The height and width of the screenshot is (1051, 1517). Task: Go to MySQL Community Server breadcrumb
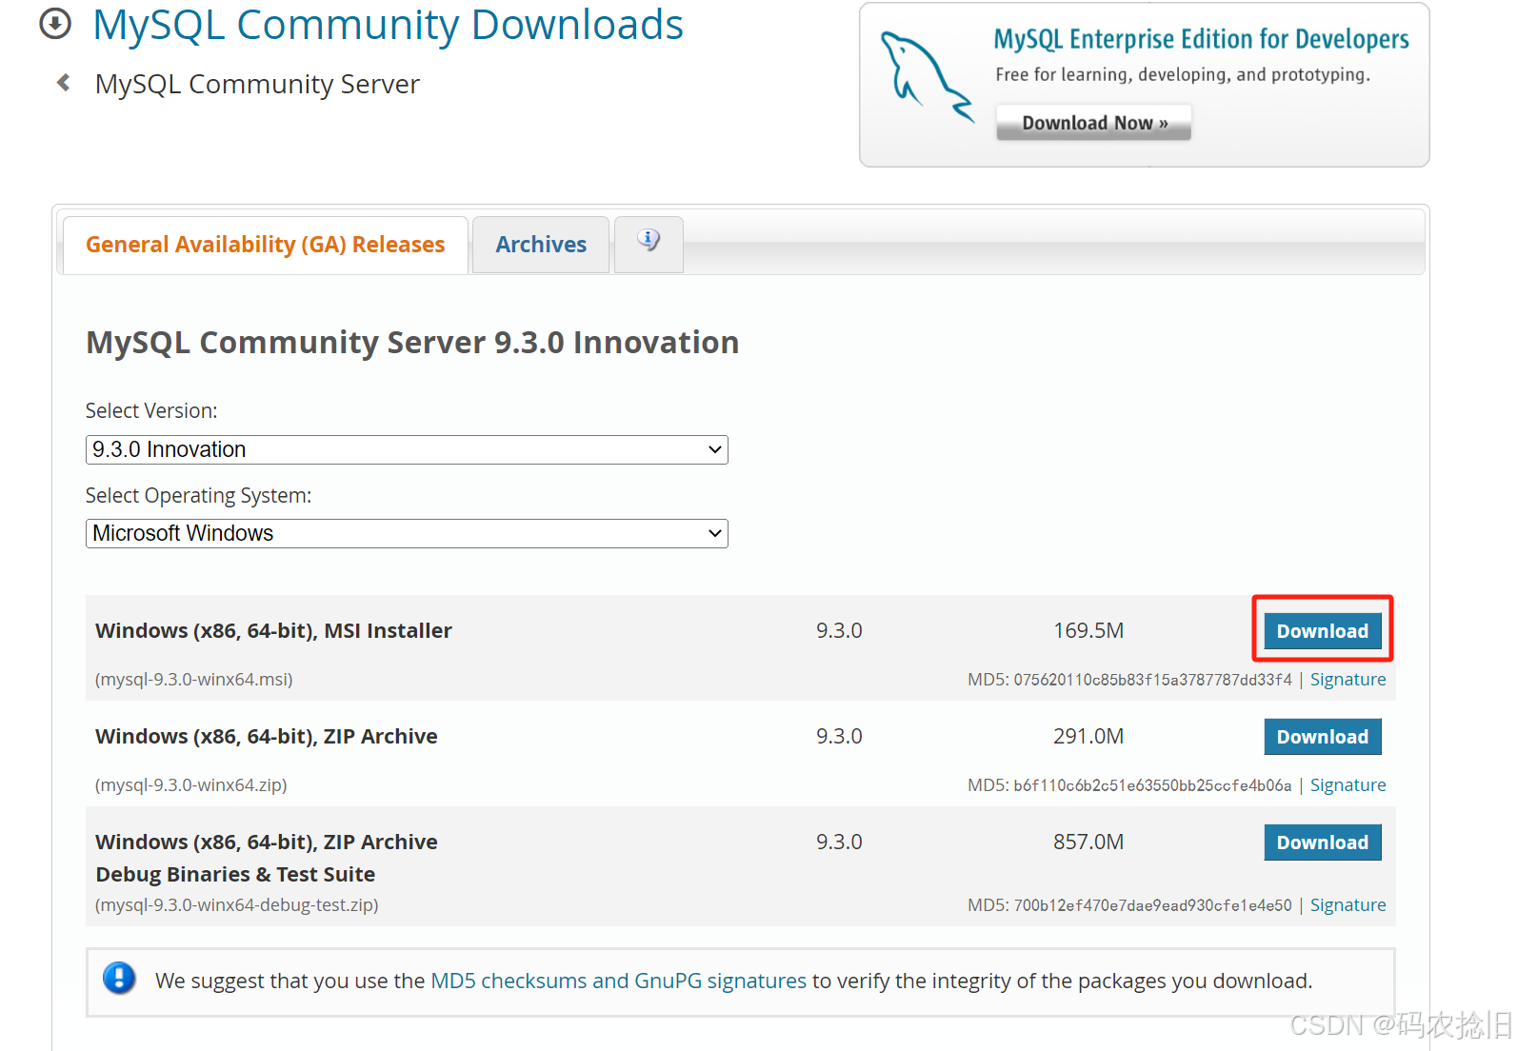257,84
